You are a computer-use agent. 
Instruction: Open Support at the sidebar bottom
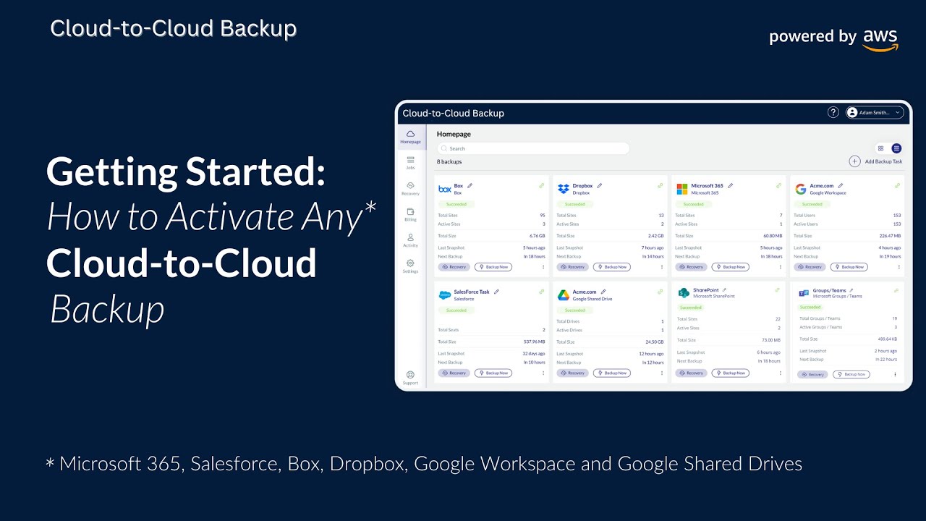click(x=410, y=378)
